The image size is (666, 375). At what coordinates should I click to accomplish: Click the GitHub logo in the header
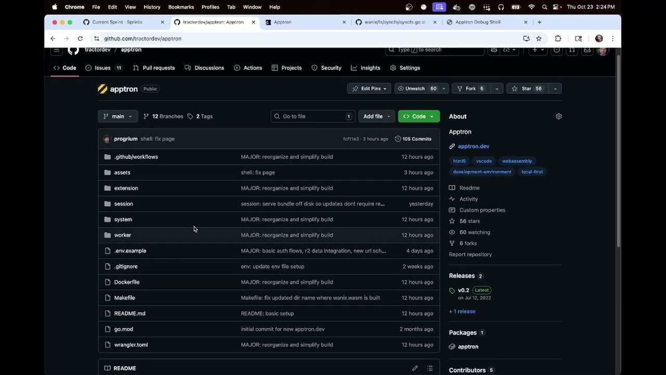coord(73,50)
